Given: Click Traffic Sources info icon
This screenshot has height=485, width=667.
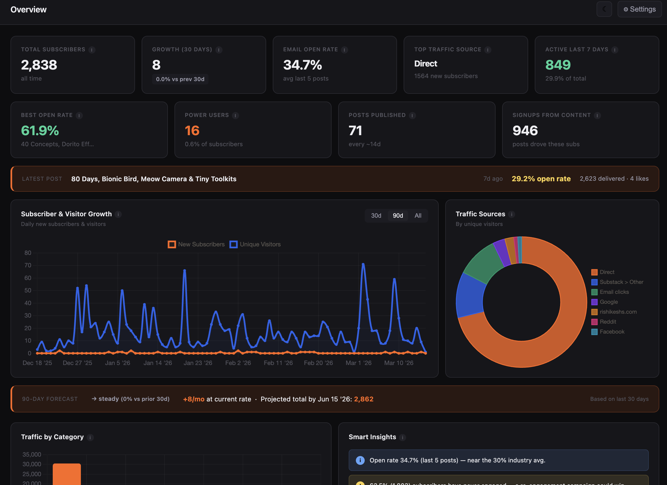Looking at the screenshot, I should point(511,214).
